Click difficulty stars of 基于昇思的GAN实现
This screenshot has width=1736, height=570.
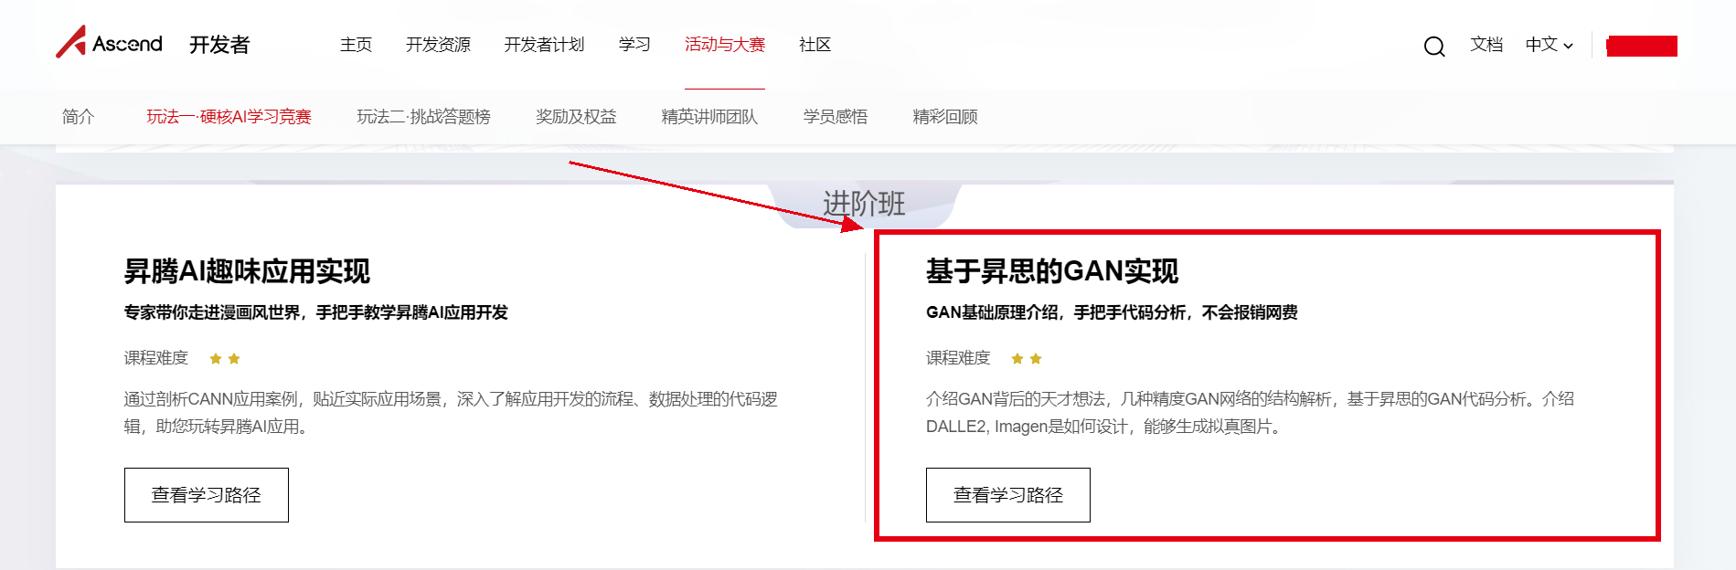(1026, 358)
